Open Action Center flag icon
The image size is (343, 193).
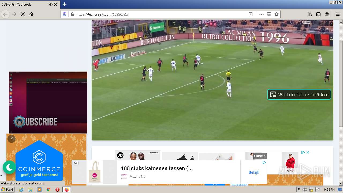tap(318, 190)
